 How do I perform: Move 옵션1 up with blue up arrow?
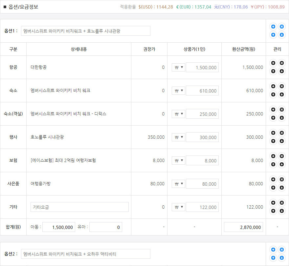273,35
